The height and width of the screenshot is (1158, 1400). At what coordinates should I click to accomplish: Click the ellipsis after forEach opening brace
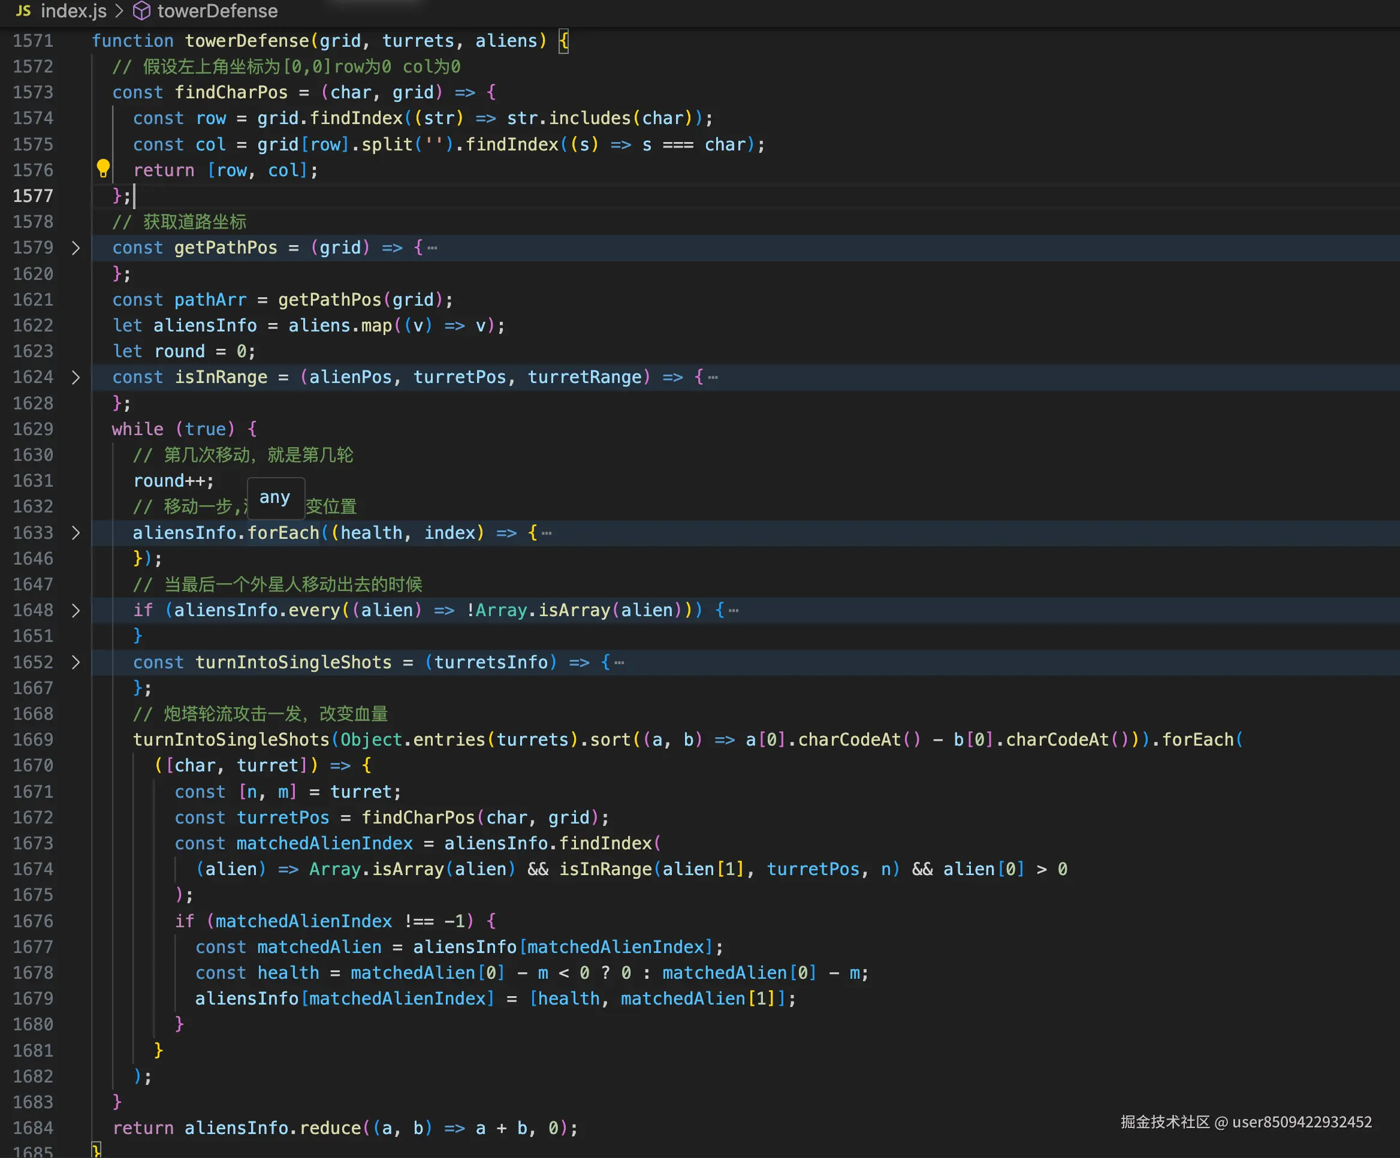pyautogui.click(x=547, y=533)
